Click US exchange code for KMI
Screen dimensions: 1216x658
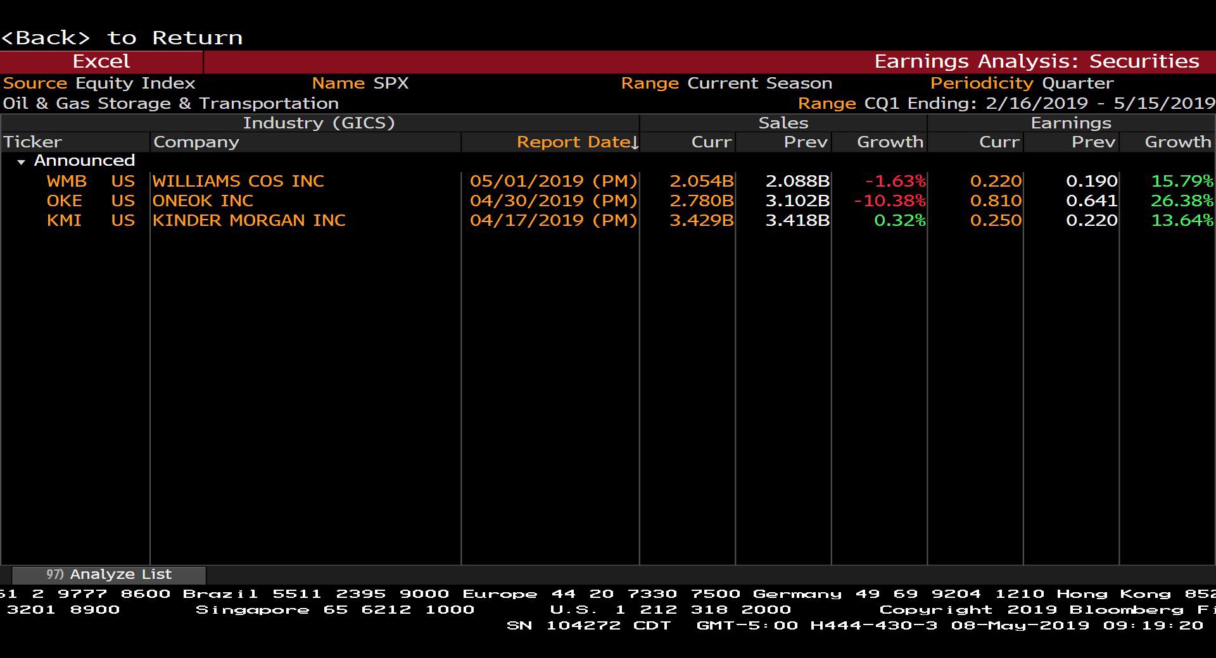coord(123,220)
